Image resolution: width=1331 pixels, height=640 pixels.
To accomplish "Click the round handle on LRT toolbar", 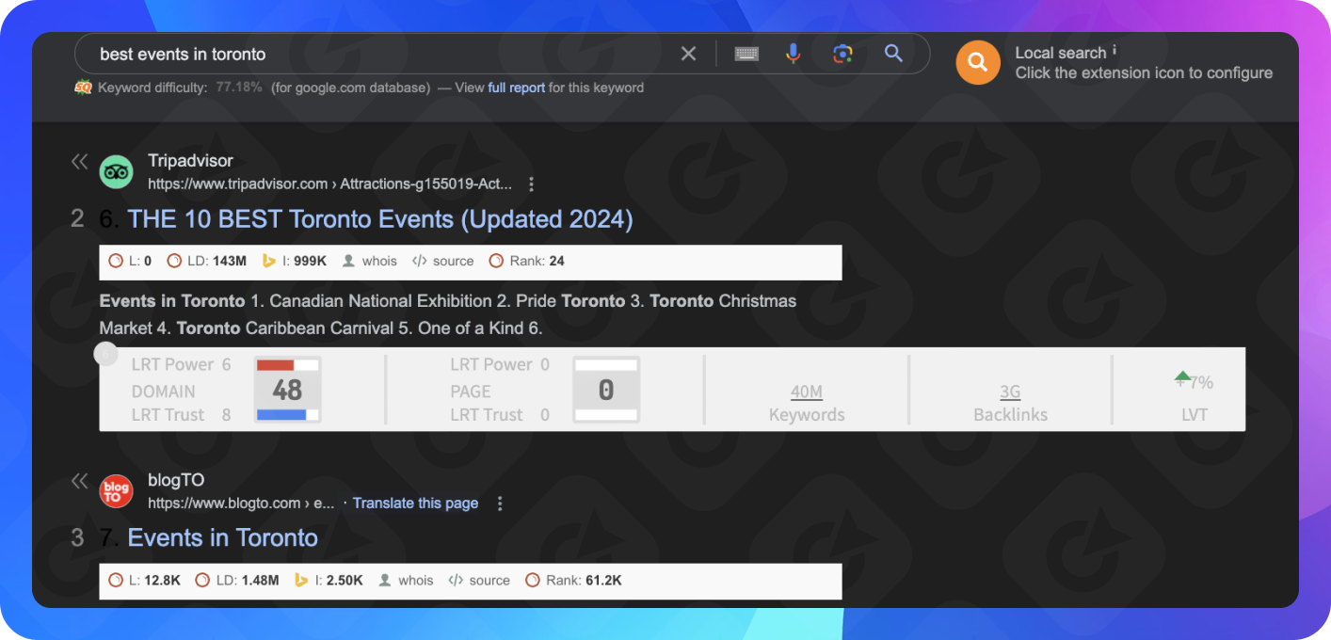I will point(106,355).
